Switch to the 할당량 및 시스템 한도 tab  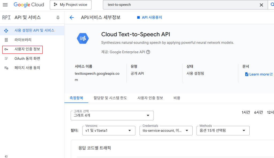pyautogui.click(x=110, y=98)
